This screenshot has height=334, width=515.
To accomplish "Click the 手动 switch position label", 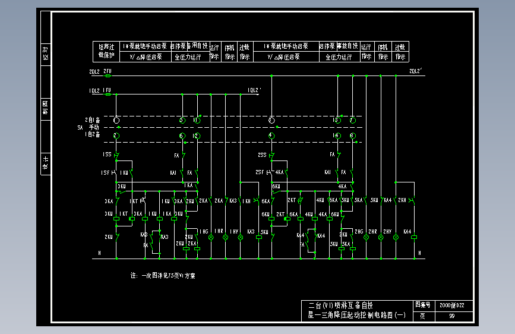I will point(94,127).
